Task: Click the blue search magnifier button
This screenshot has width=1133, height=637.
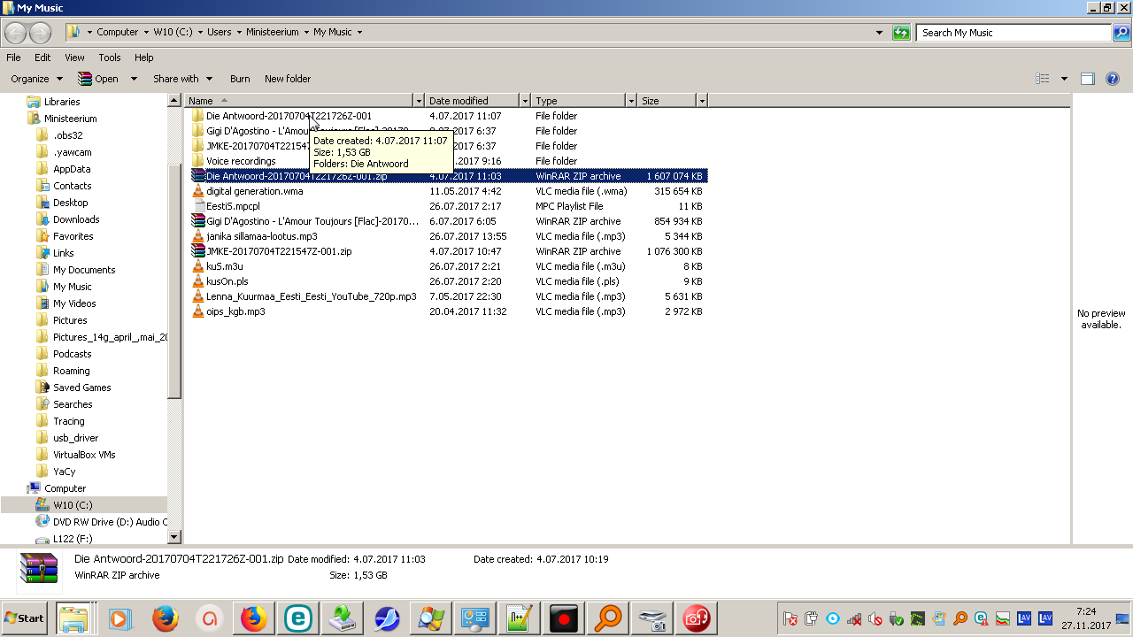Action: click(x=1121, y=33)
